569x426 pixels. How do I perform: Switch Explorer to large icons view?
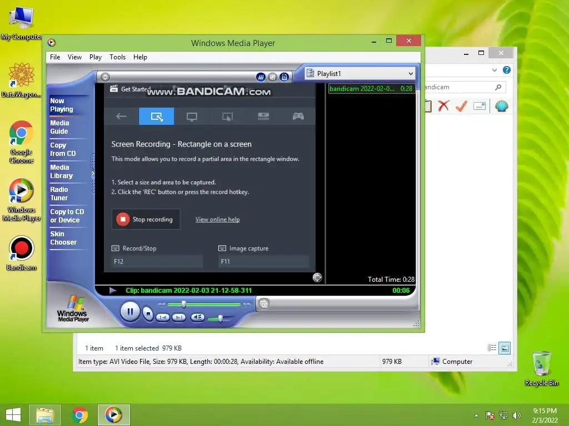coord(505,348)
